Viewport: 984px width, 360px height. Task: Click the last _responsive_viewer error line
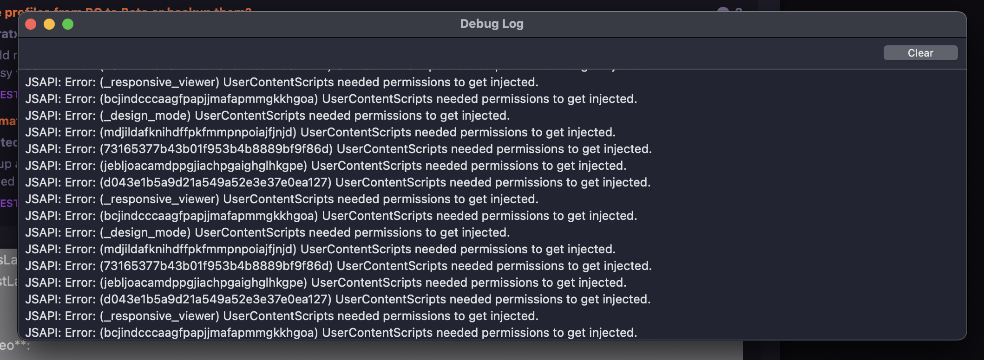pos(282,316)
